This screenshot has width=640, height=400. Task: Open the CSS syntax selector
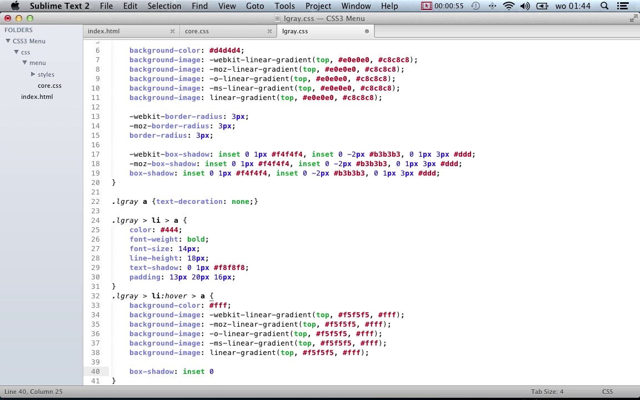pos(607,392)
